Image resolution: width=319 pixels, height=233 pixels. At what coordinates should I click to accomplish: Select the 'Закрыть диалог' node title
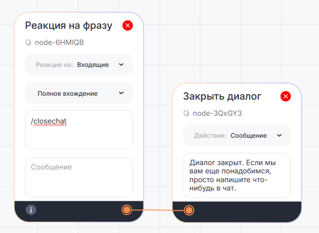(x=222, y=96)
